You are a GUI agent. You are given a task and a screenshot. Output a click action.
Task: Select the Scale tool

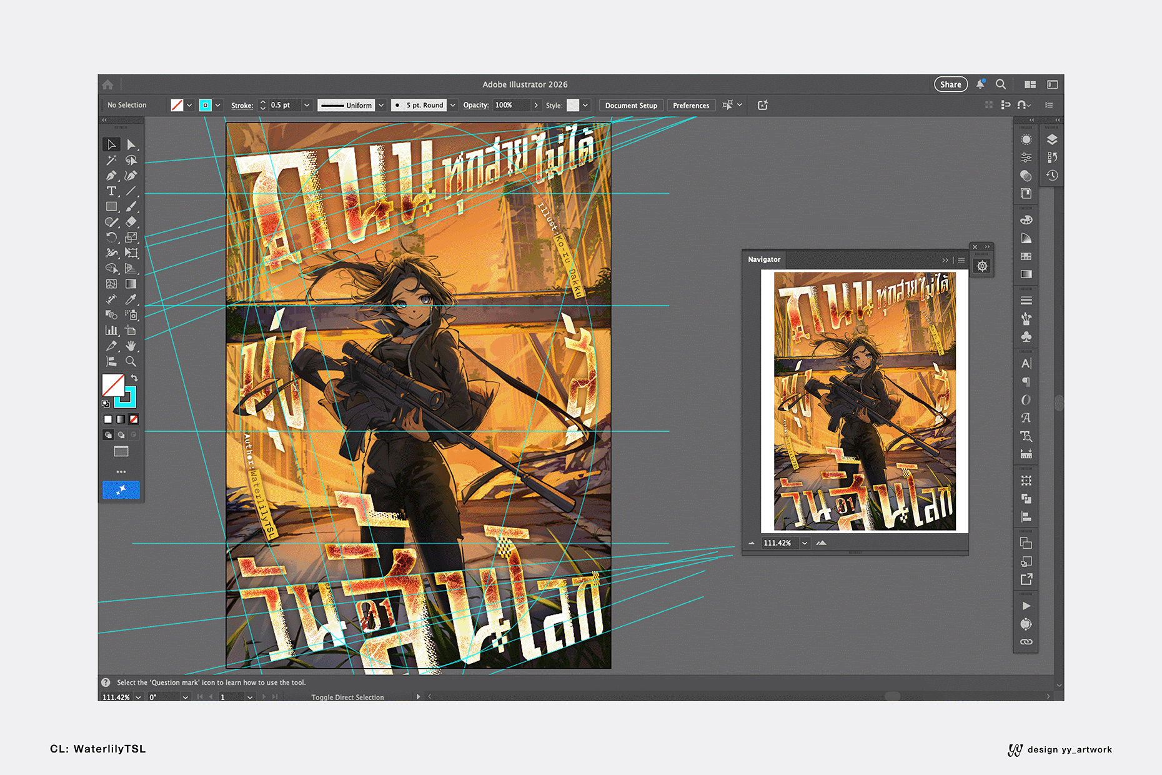(x=131, y=237)
